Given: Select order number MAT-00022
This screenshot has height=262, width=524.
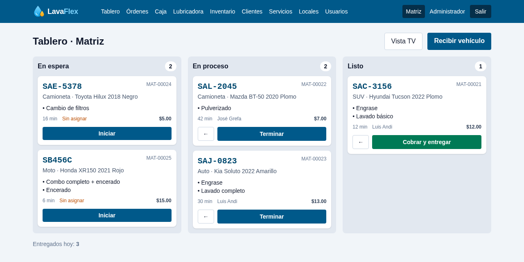Looking at the screenshot, I should pos(314,84).
